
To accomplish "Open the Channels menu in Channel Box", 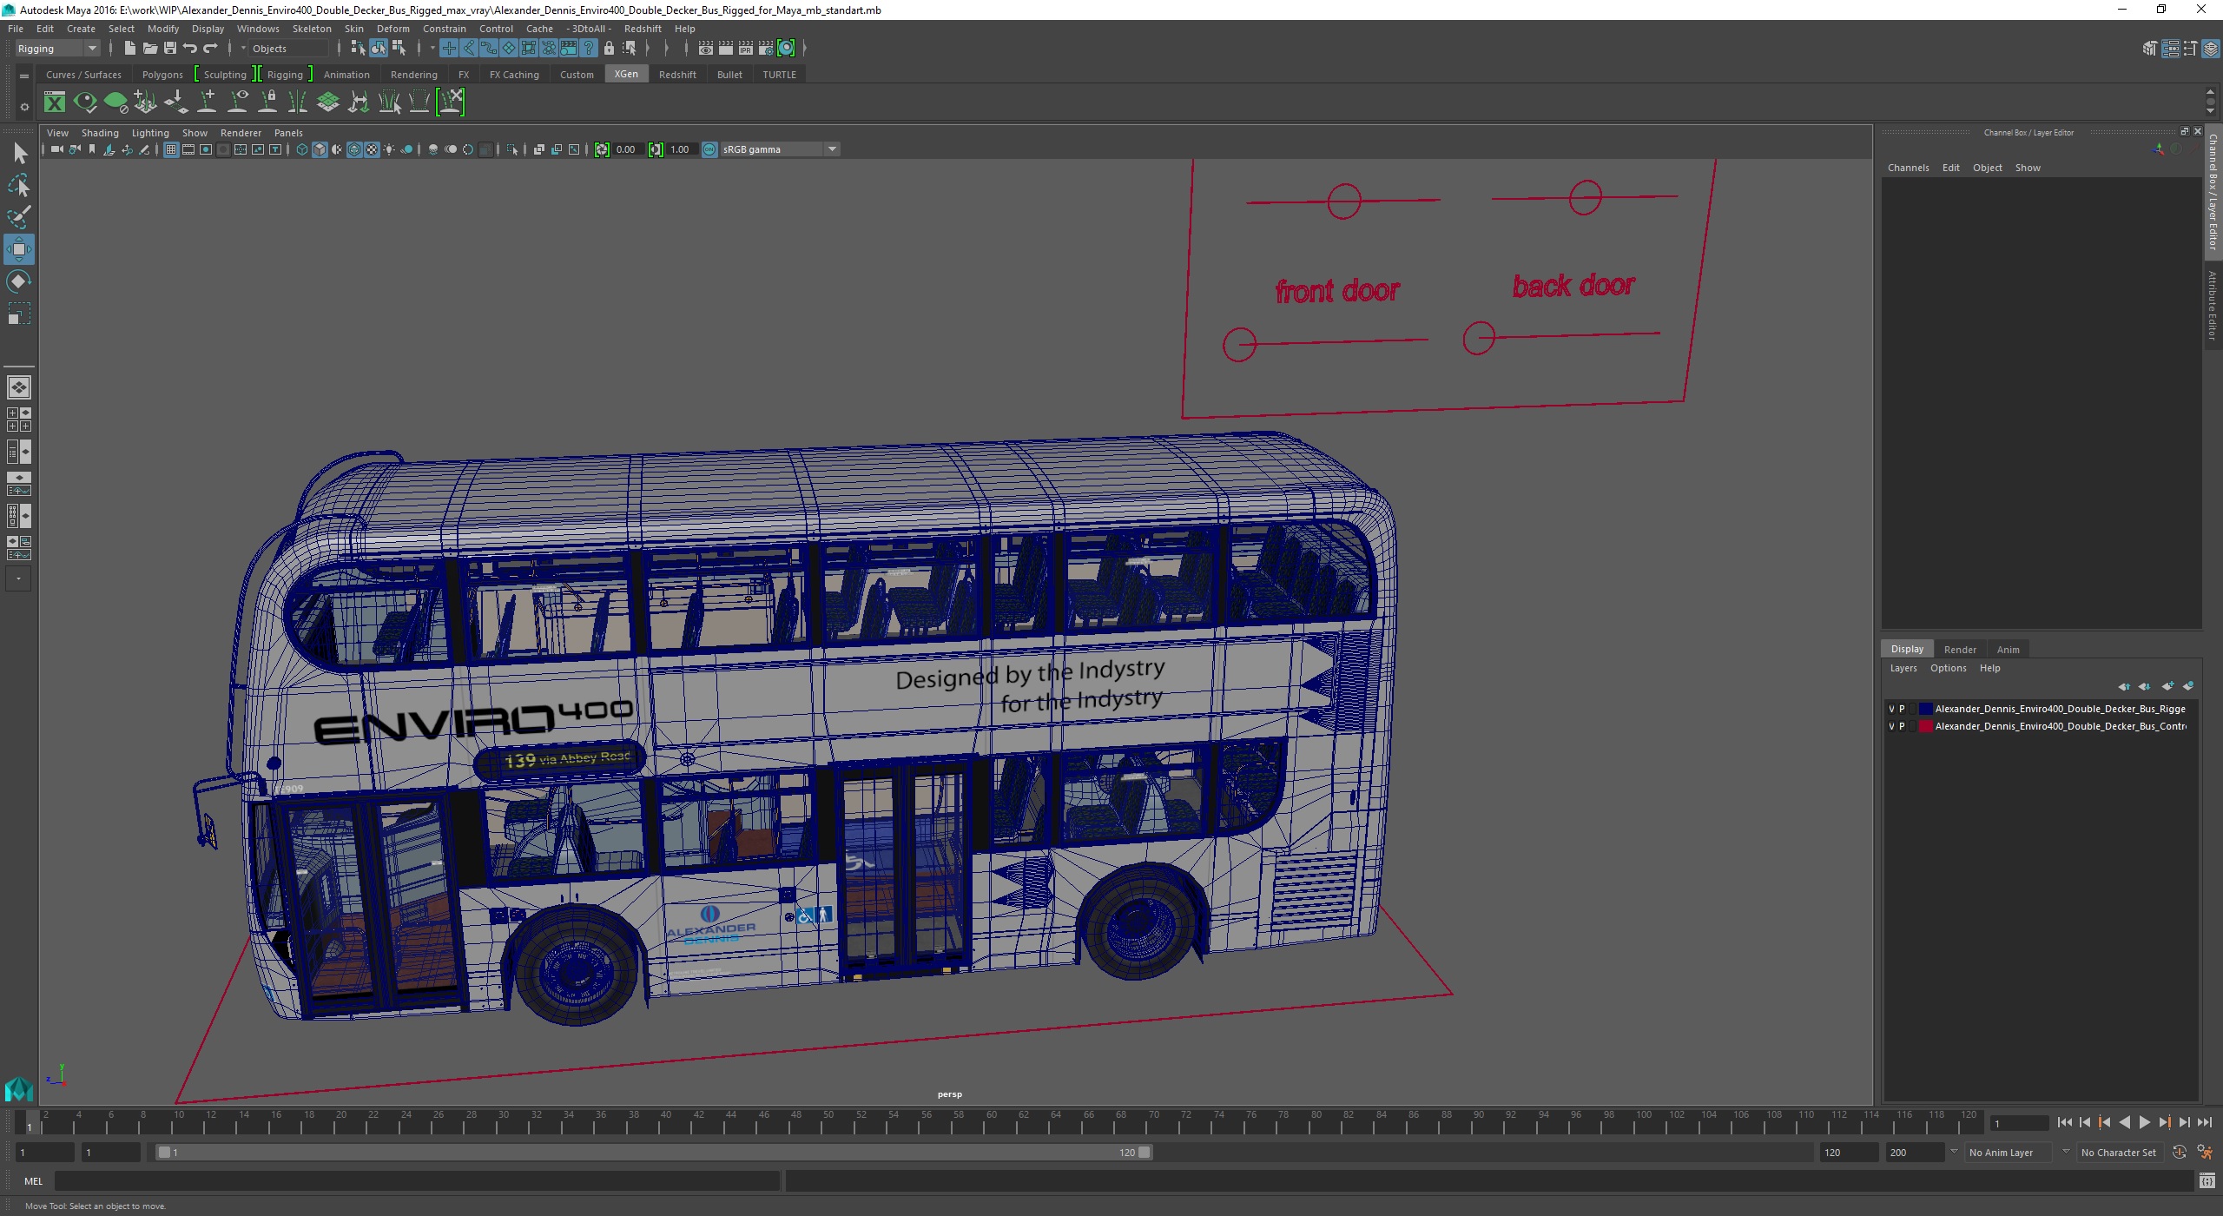I will [1908, 168].
